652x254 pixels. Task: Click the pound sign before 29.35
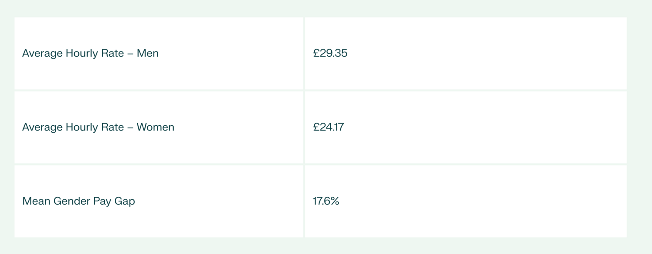click(x=316, y=53)
